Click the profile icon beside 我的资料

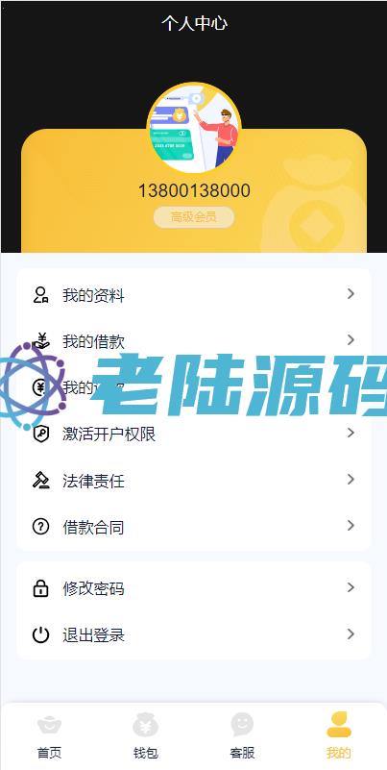click(x=40, y=295)
